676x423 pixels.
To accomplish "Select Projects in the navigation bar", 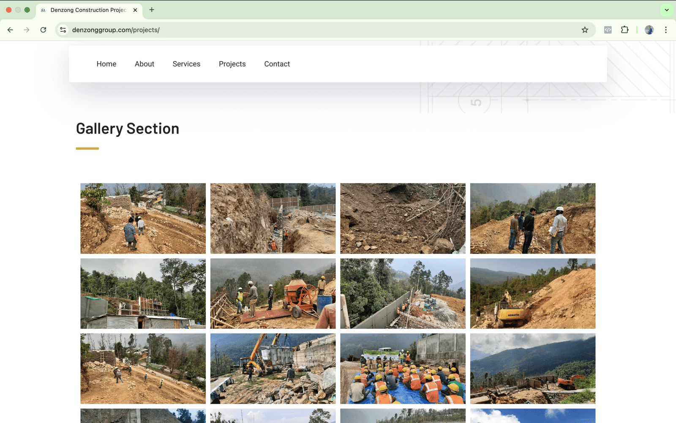I will coord(232,64).
